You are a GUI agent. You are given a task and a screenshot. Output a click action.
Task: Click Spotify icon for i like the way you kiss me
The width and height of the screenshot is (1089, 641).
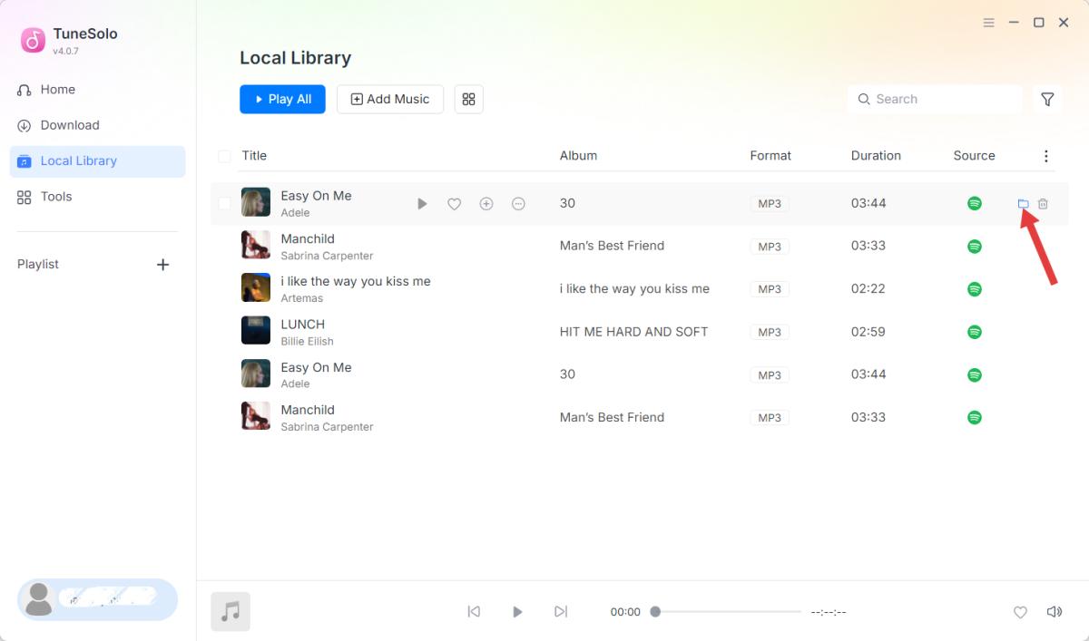[975, 289]
